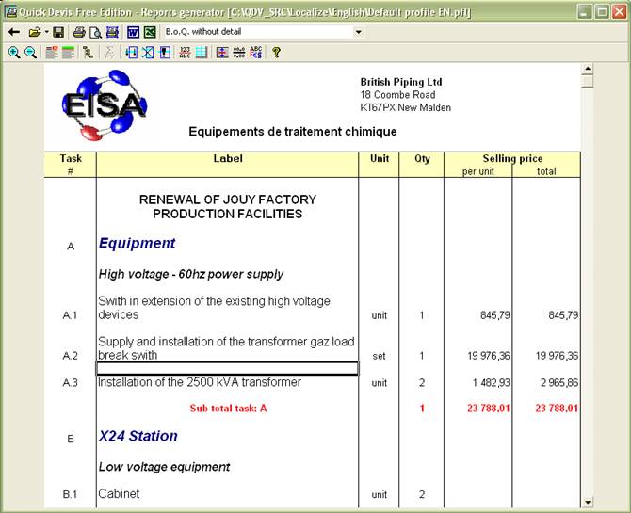Click the Selling price header
The width and height of the screenshot is (631, 513).
click(x=512, y=158)
